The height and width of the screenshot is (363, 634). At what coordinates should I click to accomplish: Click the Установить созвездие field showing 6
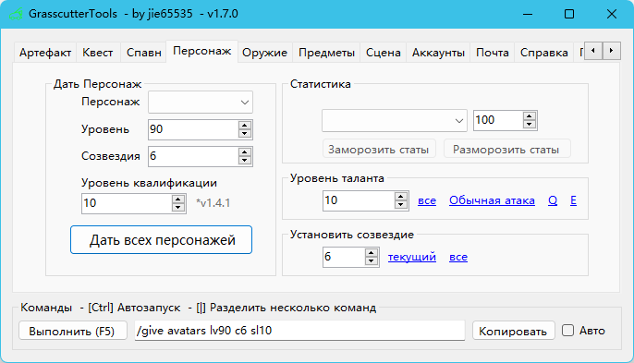coord(344,257)
